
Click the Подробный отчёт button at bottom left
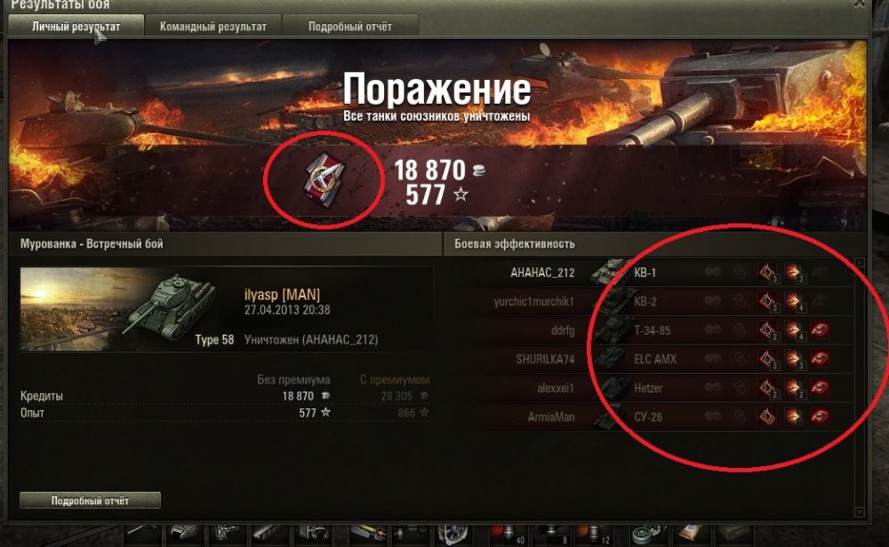point(90,501)
